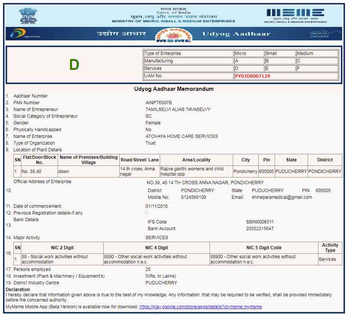
Task: Open the MyMsme Play Store link
Action: point(201,307)
